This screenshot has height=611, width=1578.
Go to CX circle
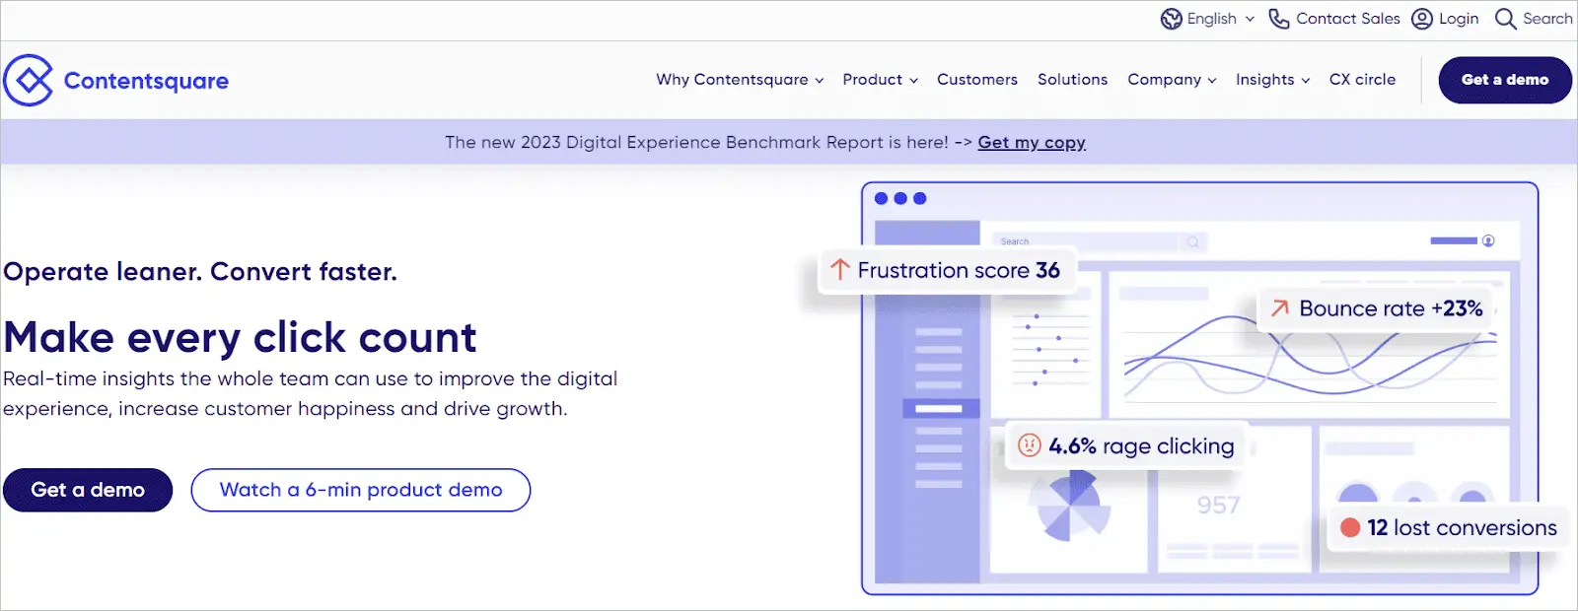(x=1362, y=80)
